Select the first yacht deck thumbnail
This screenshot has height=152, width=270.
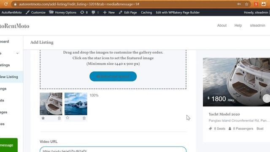[x=51, y=104]
